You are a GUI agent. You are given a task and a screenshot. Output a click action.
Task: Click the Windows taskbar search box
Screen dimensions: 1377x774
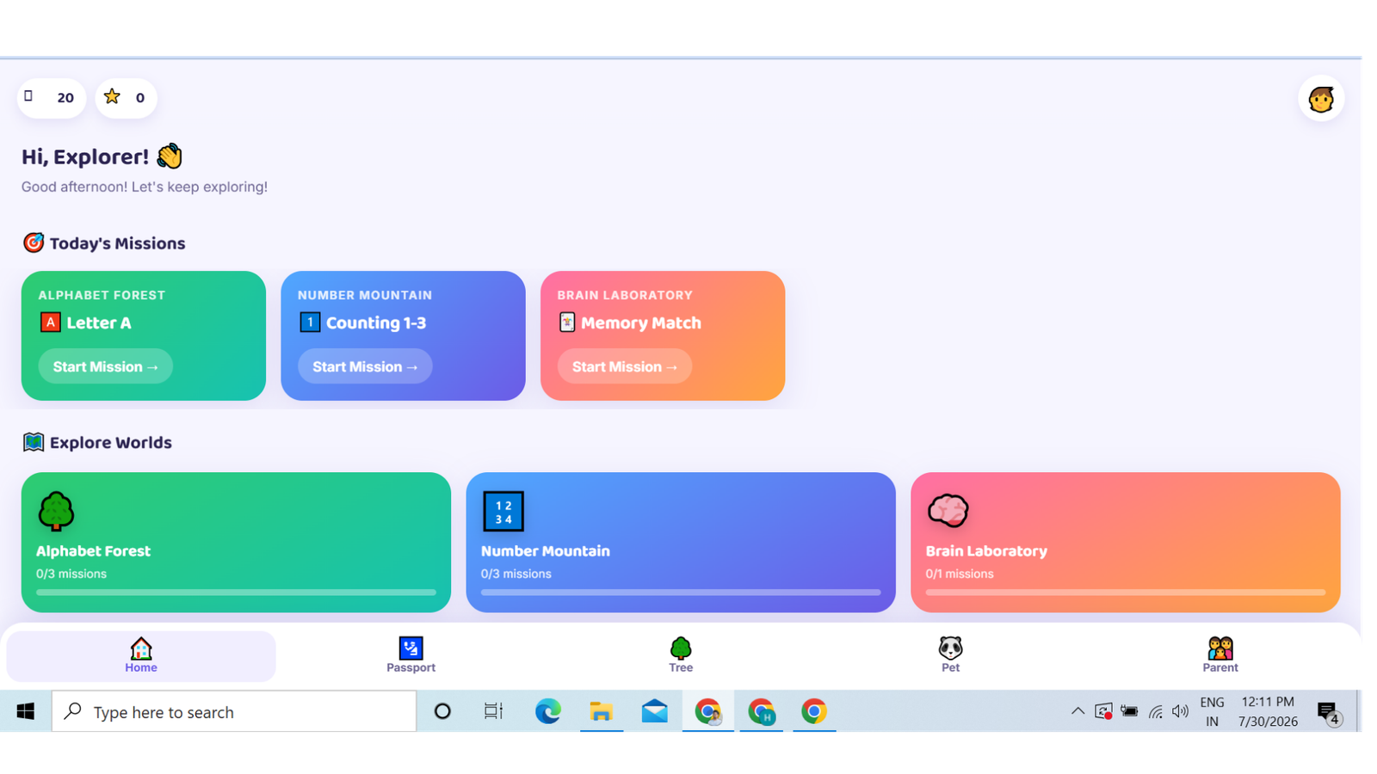[x=234, y=711]
